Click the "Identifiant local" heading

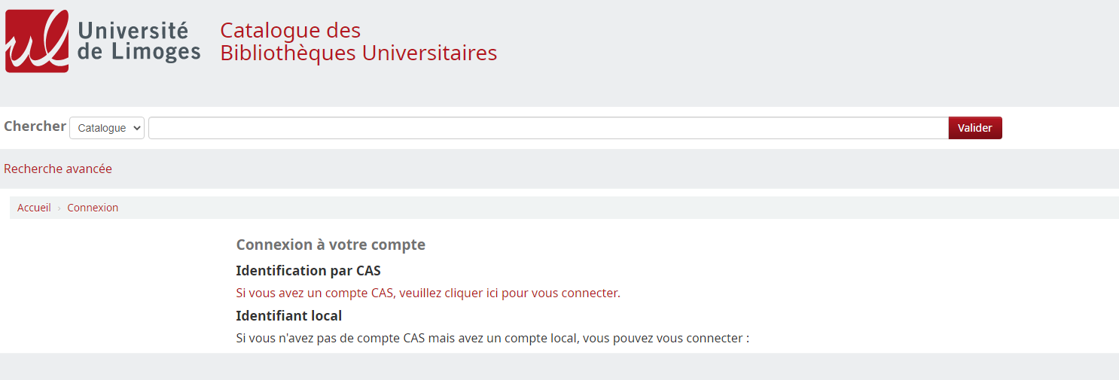click(x=288, y=315)
